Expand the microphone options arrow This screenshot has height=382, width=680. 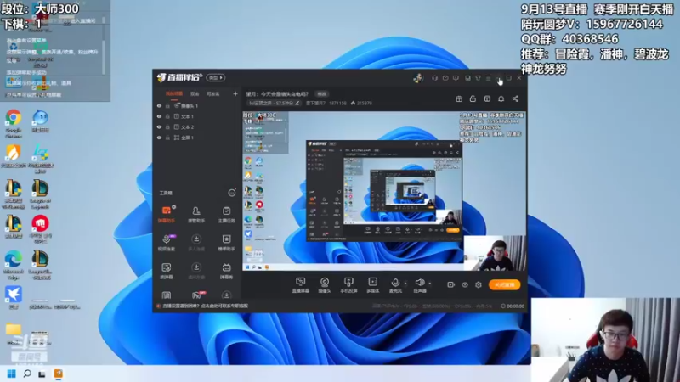click(405, 284)
